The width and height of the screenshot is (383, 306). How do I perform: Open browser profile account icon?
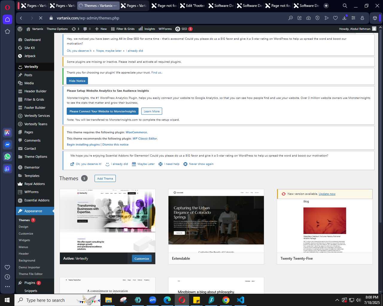[362, 18]
